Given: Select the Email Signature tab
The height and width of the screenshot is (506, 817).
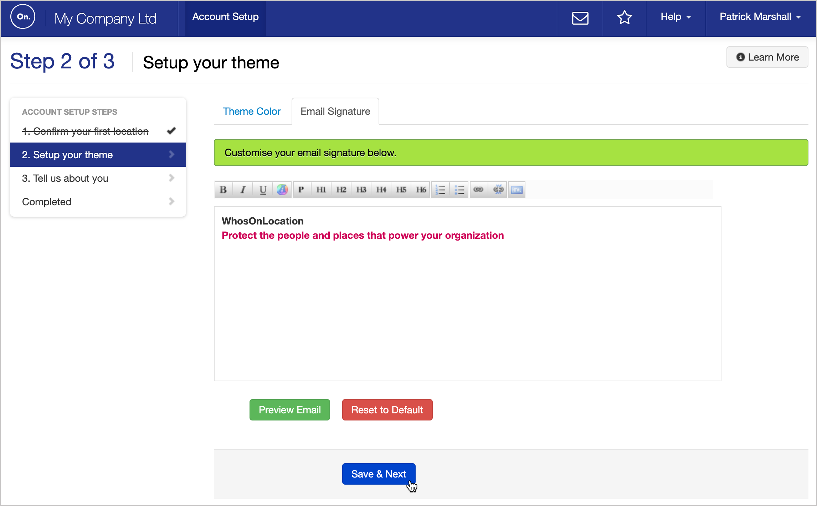Looking at the screenshot, I should pos(335,112).
